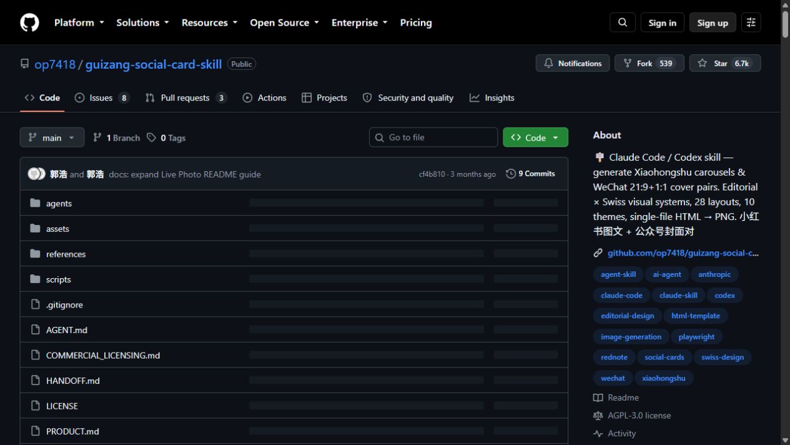This screenshot has width=790, height=445.
Task: Click the fork icon in the Fork button
Action: 628,63
